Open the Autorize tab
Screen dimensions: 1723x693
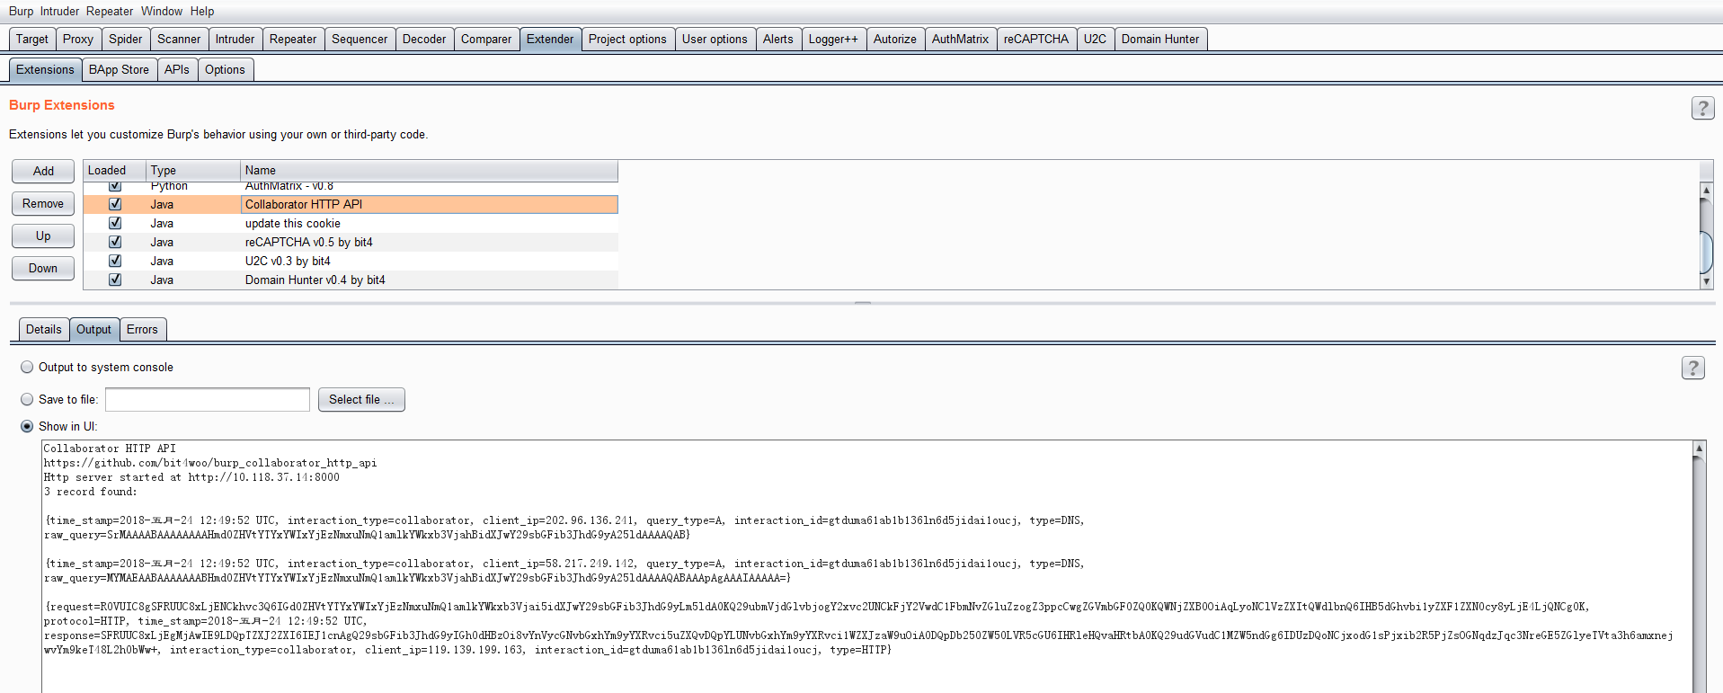tap(895, 39)
